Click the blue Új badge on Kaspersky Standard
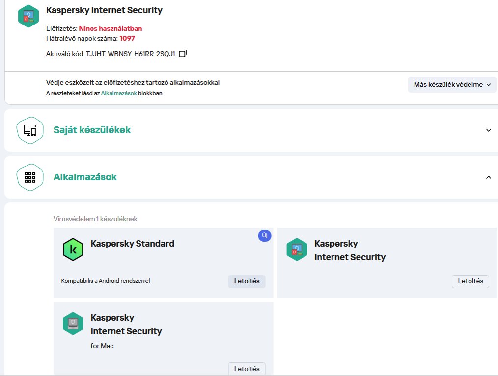 click(265, 236)
